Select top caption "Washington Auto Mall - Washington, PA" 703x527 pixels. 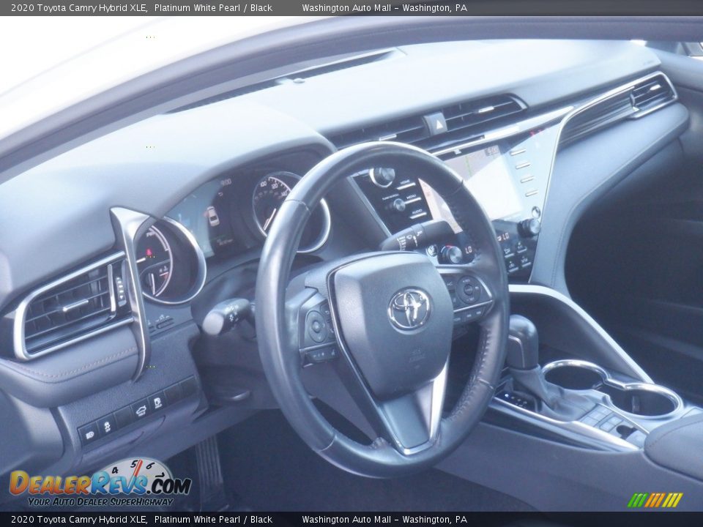(x=384, y=7)
